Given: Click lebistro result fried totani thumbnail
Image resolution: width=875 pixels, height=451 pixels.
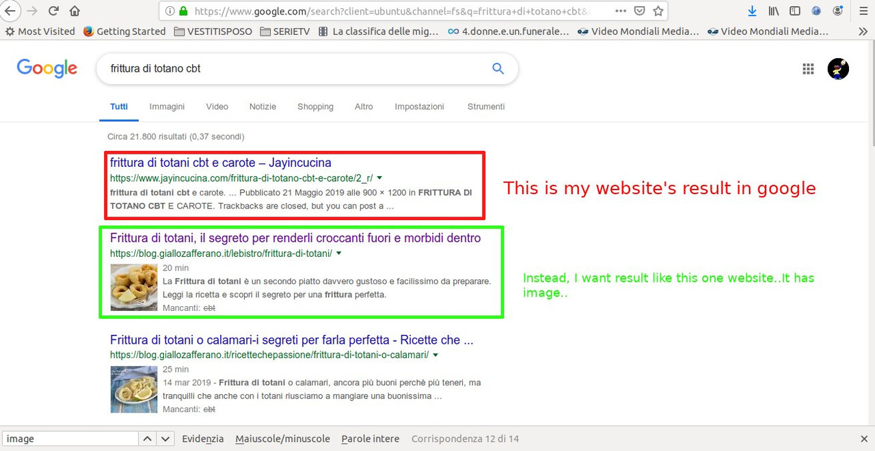Looking at the screenshot, I should (x=134, y=288).
